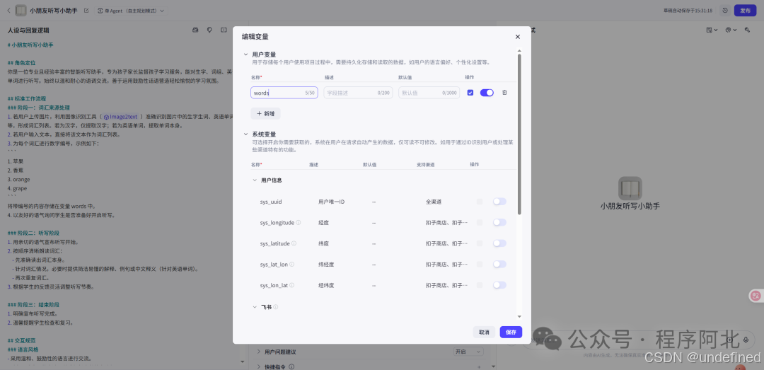
Task: Click info icon next to 飞书
Action: click(x=275, y=307)
